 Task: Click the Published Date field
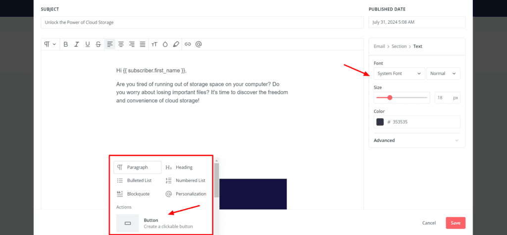(417, 22)
